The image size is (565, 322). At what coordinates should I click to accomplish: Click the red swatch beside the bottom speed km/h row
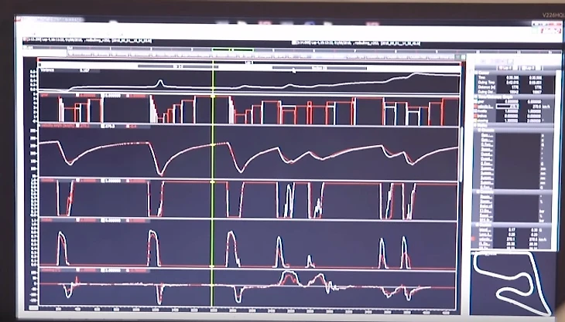click(472, 239)
